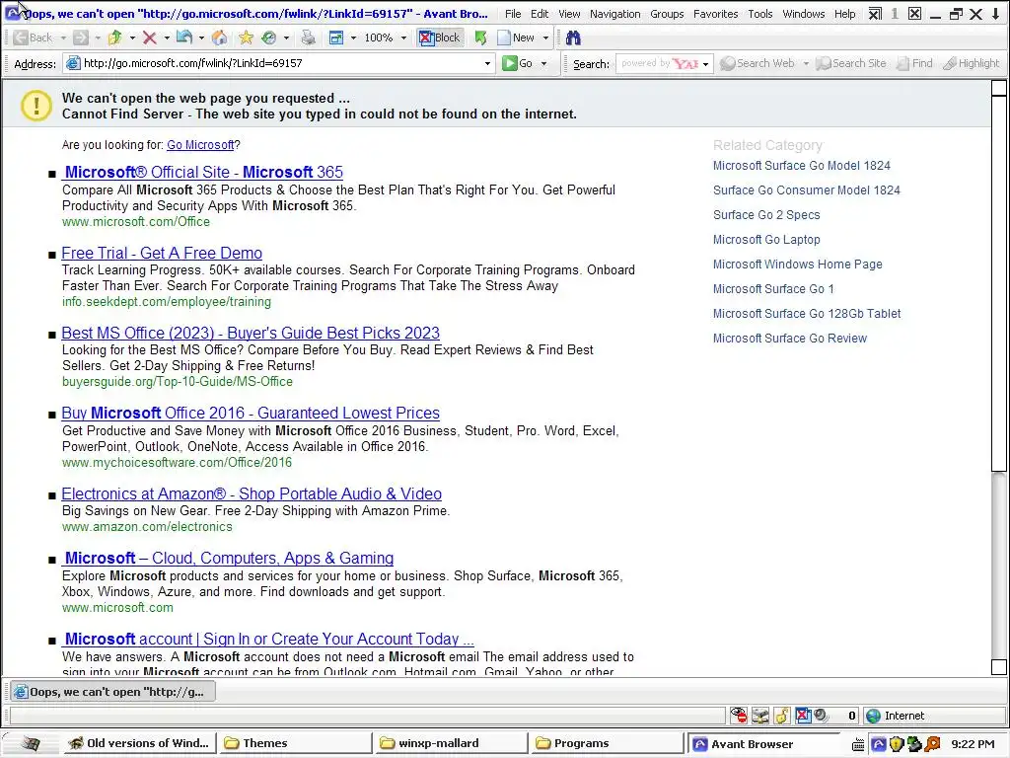Click the Search Web button
The width and height of the screenshot is (1010, 758).
(x=757, y=63)
